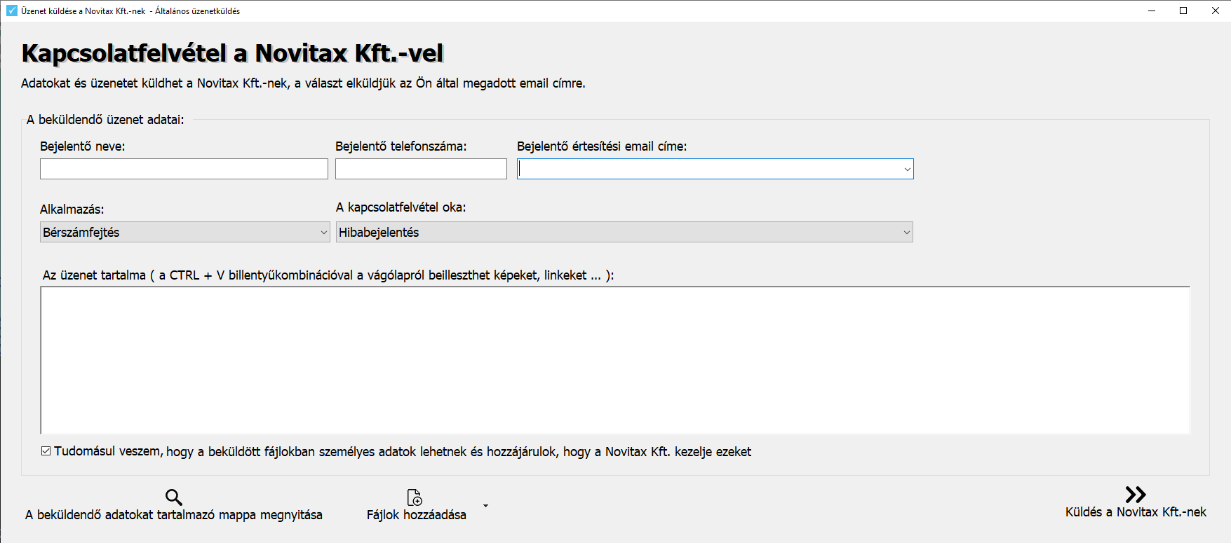Close the Novitax message window
1231x543 pixels.
(1215, 11)
